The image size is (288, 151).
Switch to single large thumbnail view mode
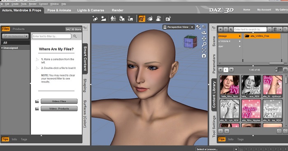point(285,70)
